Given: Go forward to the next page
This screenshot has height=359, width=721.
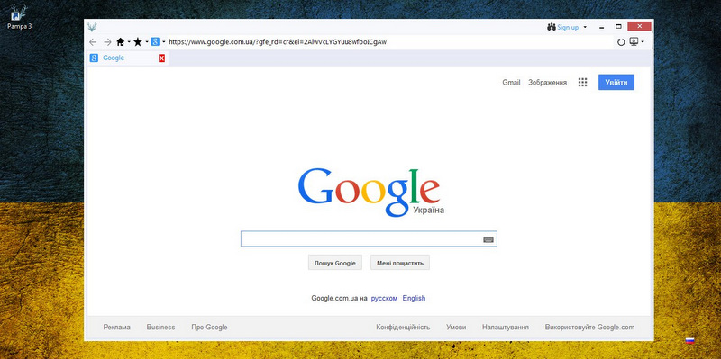Looking at the screenshot, I should [107, 42].
